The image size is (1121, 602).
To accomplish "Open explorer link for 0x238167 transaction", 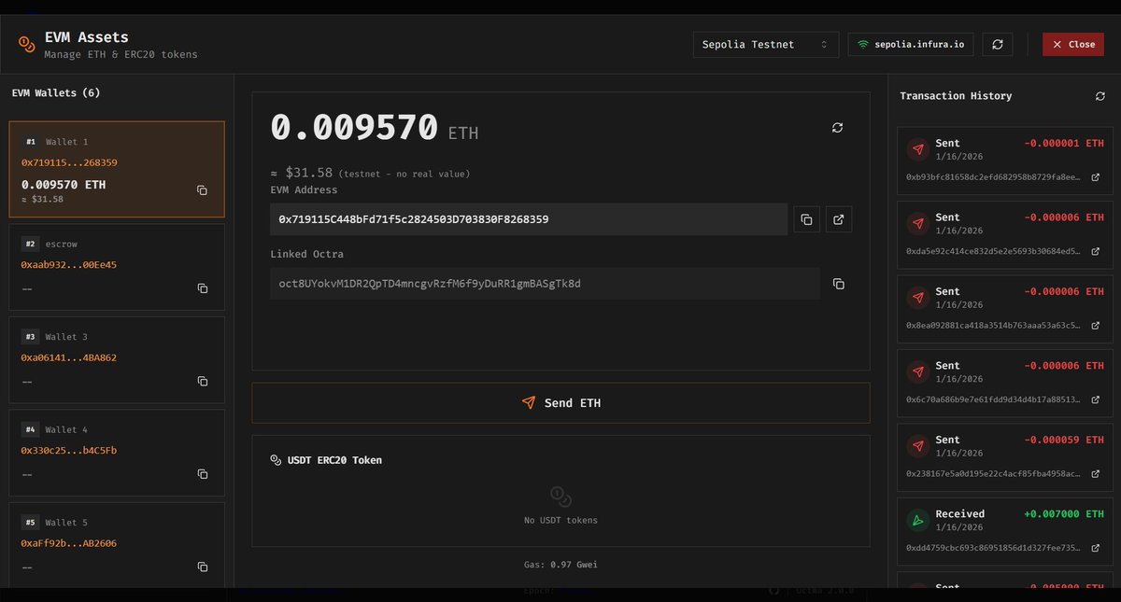I will click(1096, 474).
